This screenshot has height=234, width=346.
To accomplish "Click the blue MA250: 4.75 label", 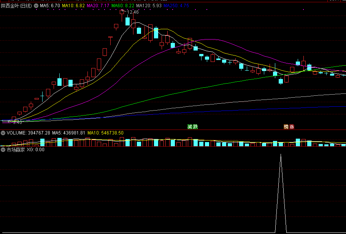I will (176, 6).
